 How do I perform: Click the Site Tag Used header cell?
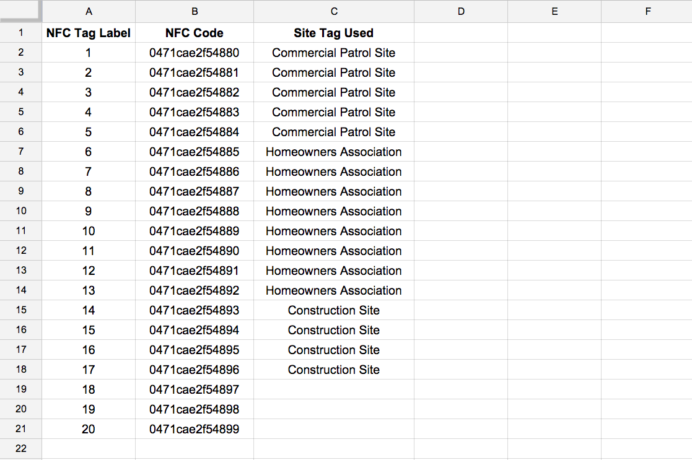tap(334, 33)
